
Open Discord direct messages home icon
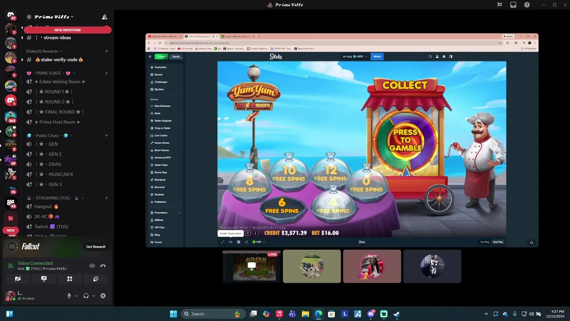(x=10, y=15)
